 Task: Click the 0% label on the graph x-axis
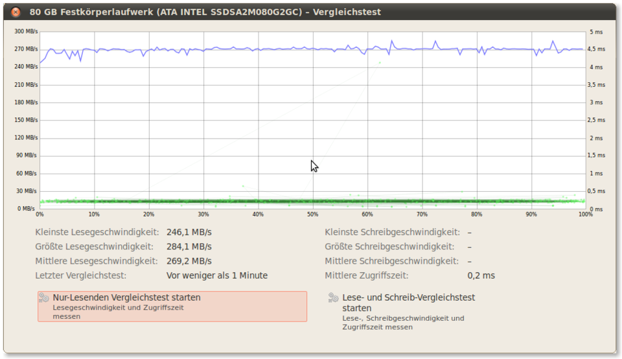click(x=40, y=214)
